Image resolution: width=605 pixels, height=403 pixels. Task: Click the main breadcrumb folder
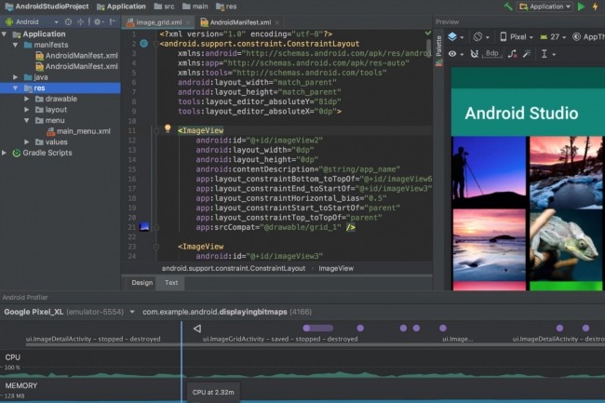195,7
